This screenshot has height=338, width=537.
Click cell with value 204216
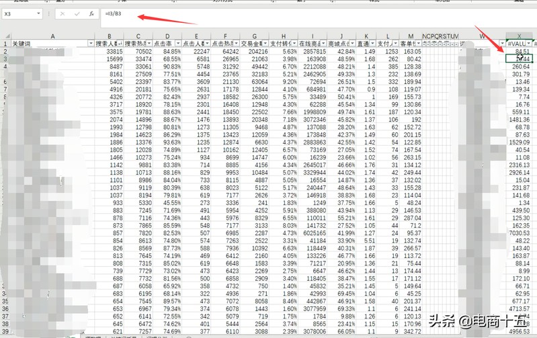255,51
